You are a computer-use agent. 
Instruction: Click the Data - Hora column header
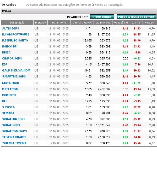(x=59, y=23)
